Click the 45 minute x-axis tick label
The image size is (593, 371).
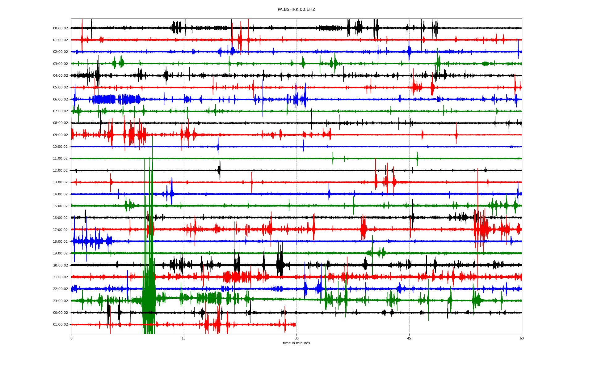(409, 339)
